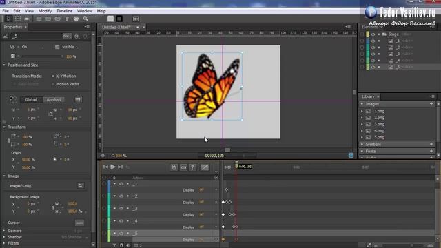Expand the Shadow section
Screen dimensions: 441x248
coord(4,237)
